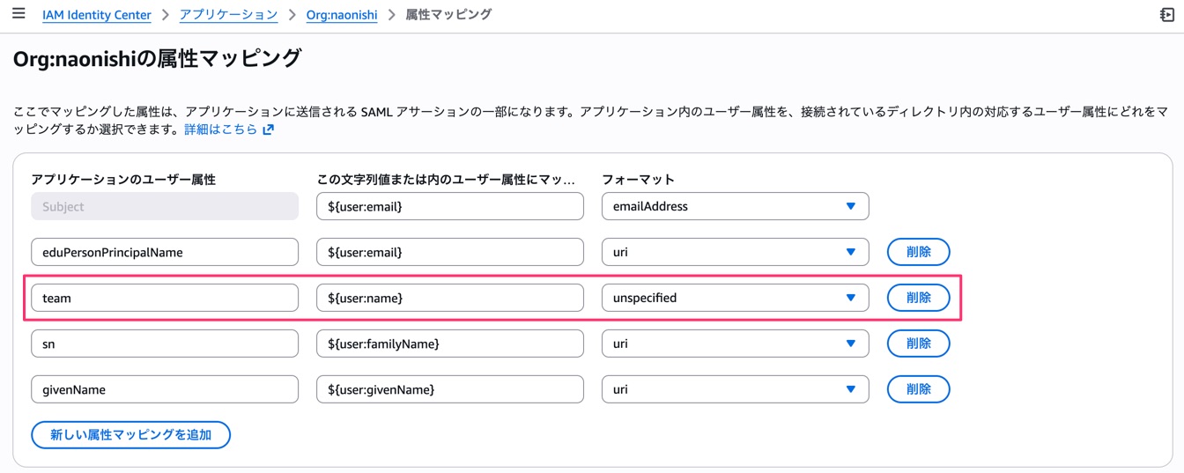Edit the ${user:email} value in eduPersonPrincipalName row
The width and height of the screenshot is (1184, 473).
click(x=450, y=252)
